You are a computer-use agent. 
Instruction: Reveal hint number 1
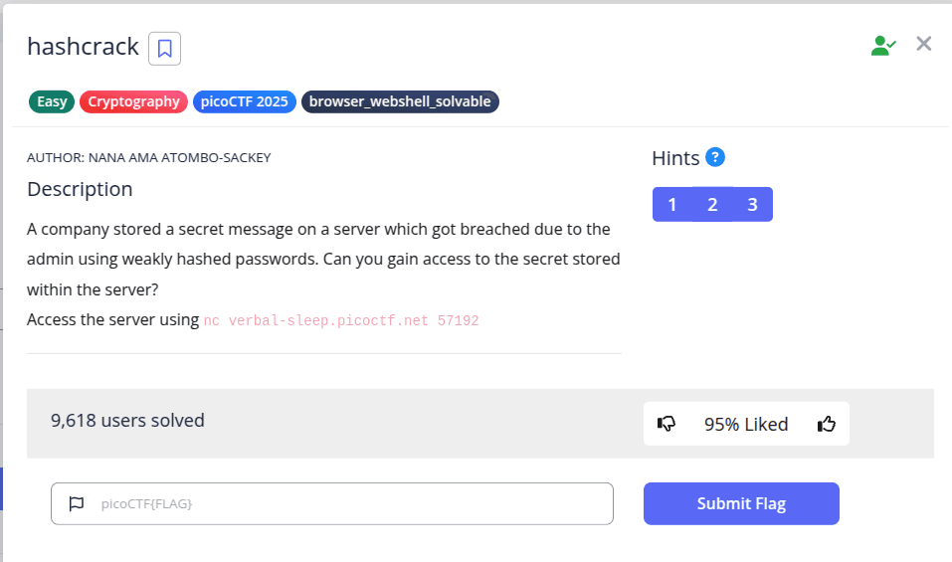coord(672,205)
